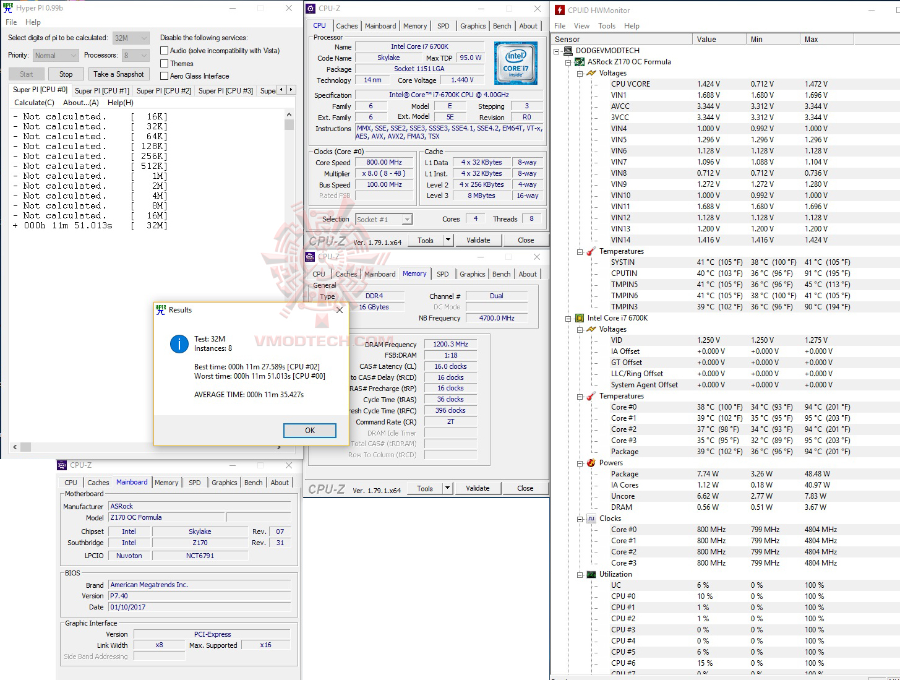Switch to the Super PI [CPU #1] tab
Viewport: 900px width, 680px height.
(x=102, y=90)
